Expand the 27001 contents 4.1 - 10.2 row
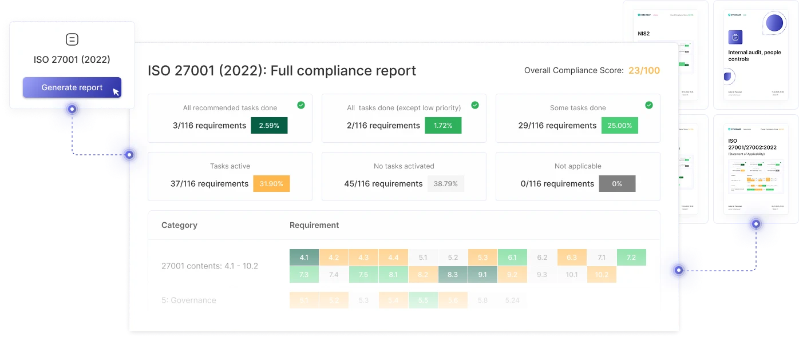 pyautogui.click(x=209, y=266)
